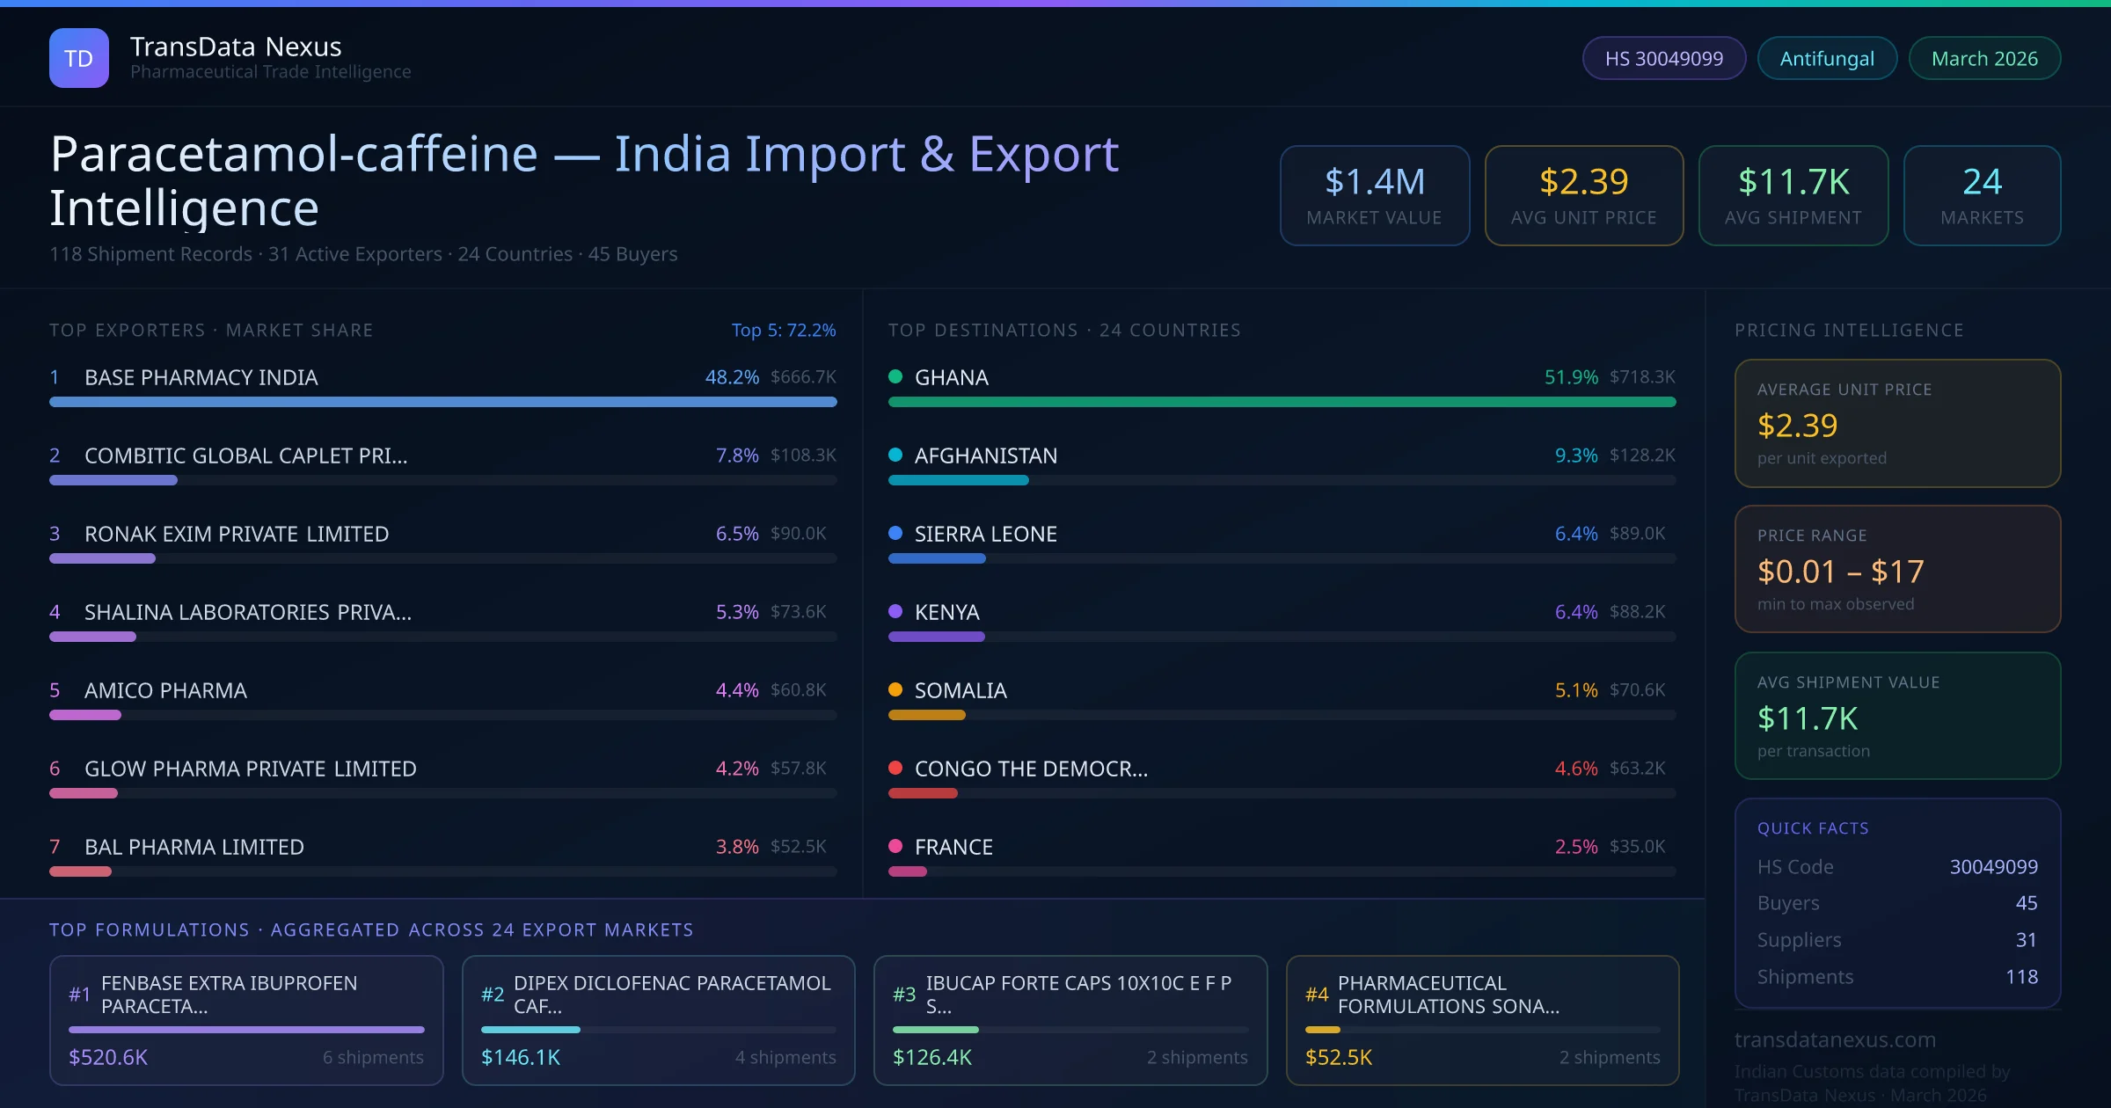Click the Price Range pricing card
Screen dimensions: 2111x1108
tap(1897, 569)
